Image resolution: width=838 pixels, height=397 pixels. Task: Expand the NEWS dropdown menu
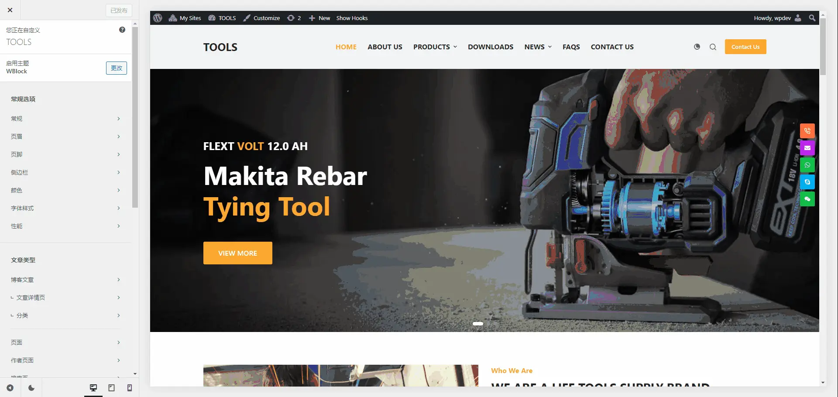pos(538,47)
